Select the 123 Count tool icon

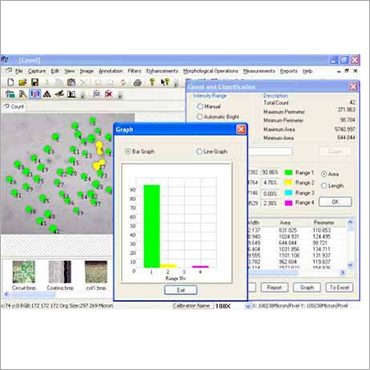click(x=35, y=95)
